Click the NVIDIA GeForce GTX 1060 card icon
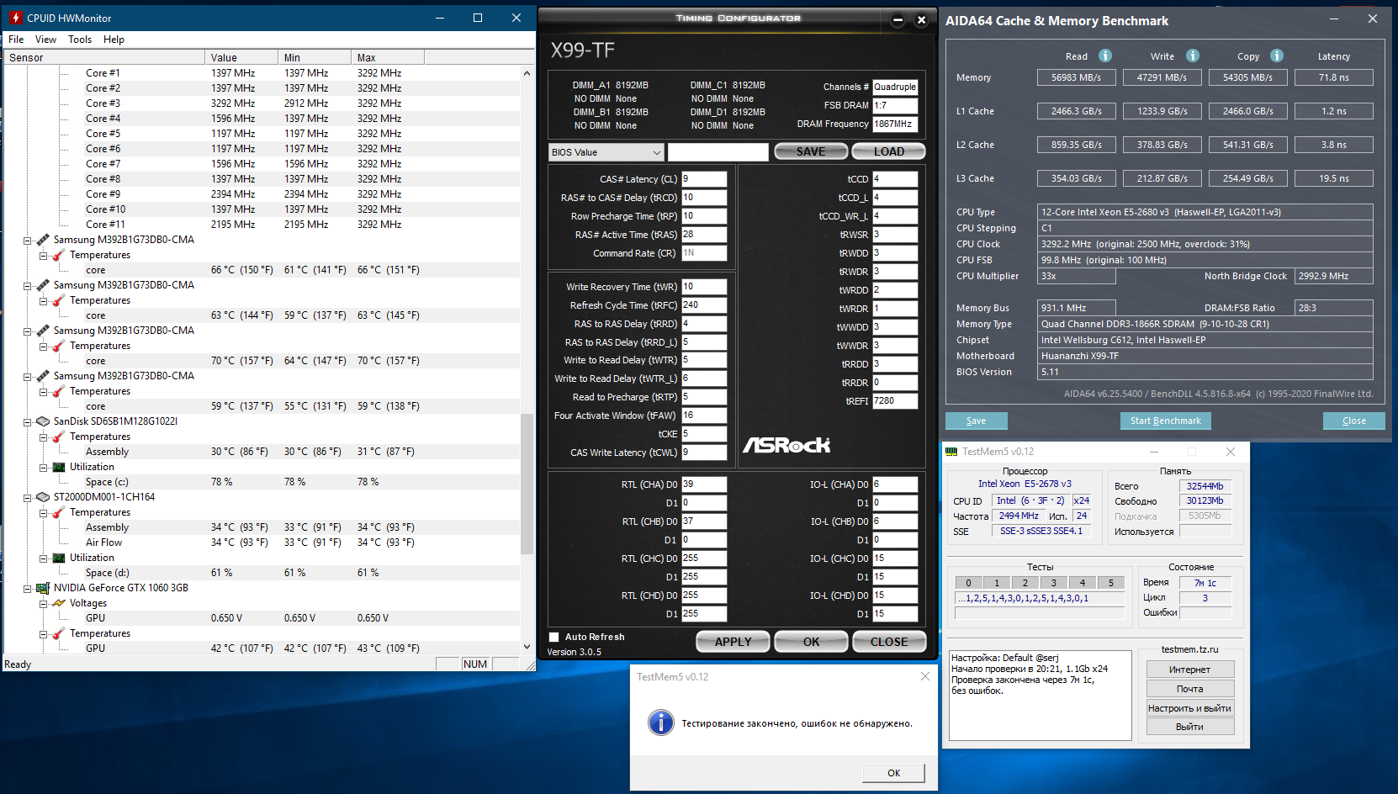Viewport: 1398px width, 794px height. [43, 588]
